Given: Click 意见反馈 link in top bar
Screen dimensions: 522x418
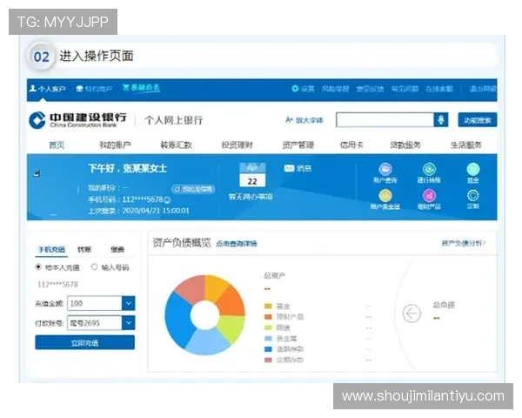Looking at the screenshot, I should click(370, 89).
